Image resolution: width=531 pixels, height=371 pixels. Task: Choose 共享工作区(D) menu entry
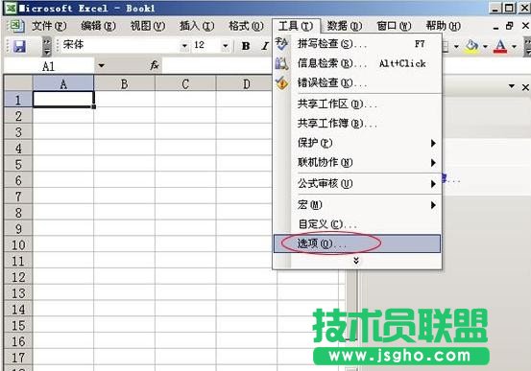pyautogui.click(x=357, y=104)
